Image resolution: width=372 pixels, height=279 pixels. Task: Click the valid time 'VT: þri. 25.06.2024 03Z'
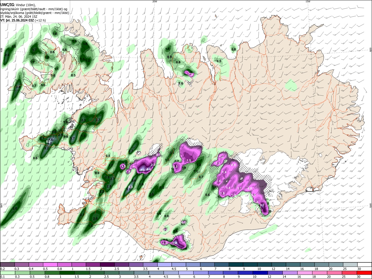[x=17, y=21]
